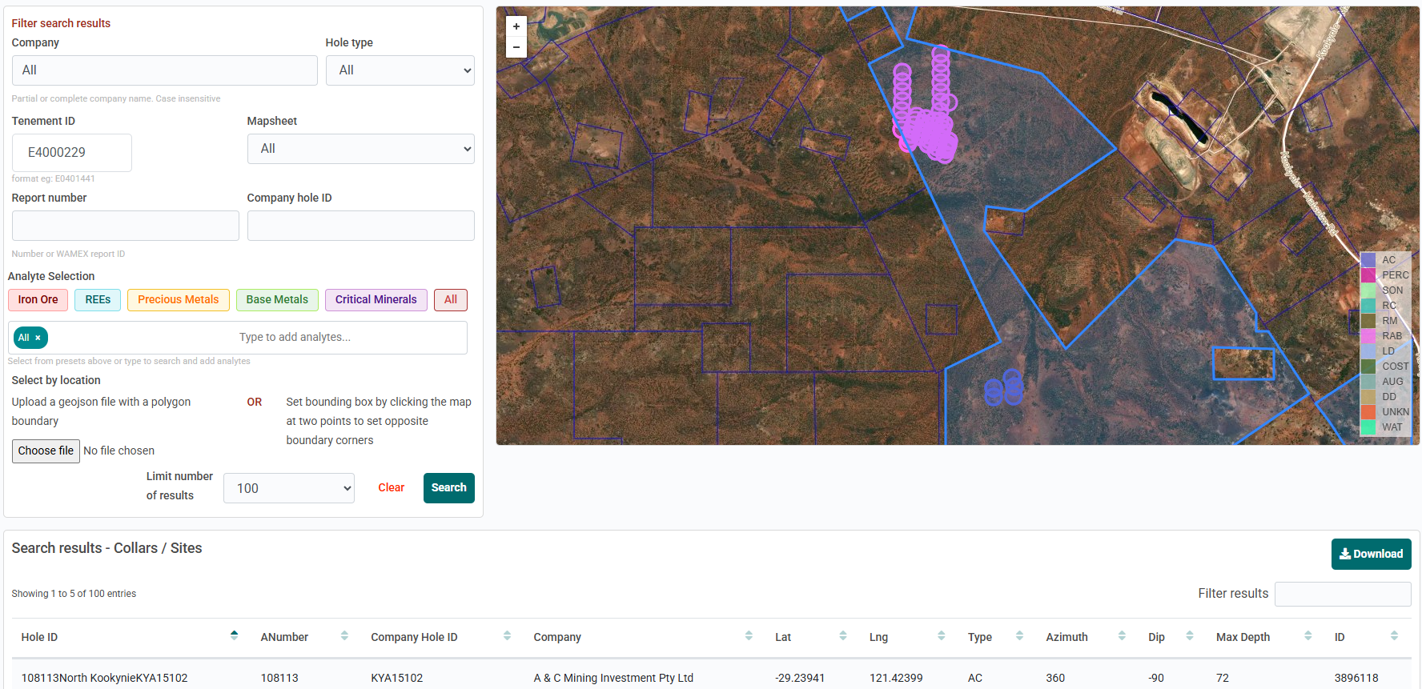Sort table by Company column
Screen dimensions: 1422x689
click(749, 635)
